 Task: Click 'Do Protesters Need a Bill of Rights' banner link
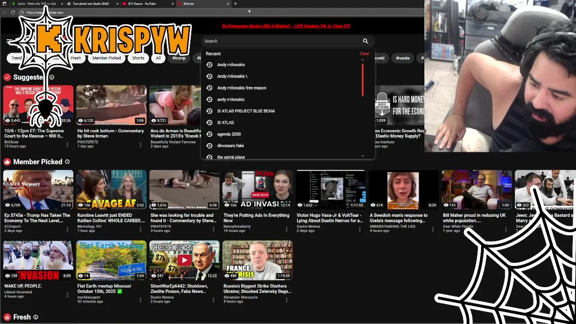(x=286, y=26)
